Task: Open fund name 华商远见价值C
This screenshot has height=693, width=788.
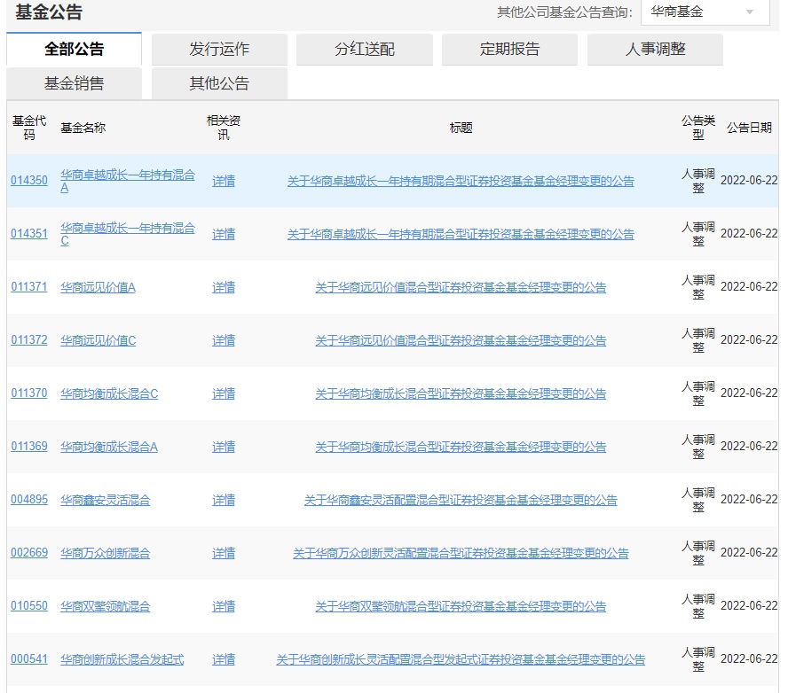Action: click(98, 340)
